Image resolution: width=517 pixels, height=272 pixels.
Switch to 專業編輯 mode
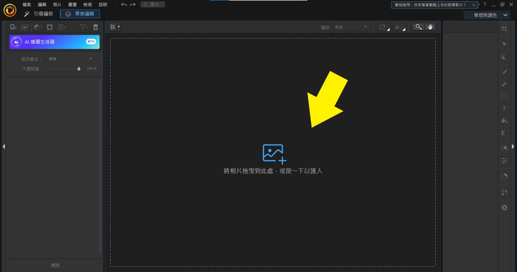(x=80, y=14)
